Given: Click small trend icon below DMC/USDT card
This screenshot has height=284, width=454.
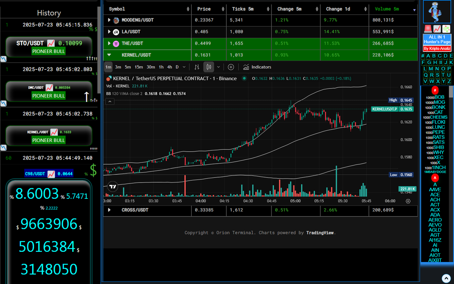Looking at the screenshot, I should click(x=3, y=103).
